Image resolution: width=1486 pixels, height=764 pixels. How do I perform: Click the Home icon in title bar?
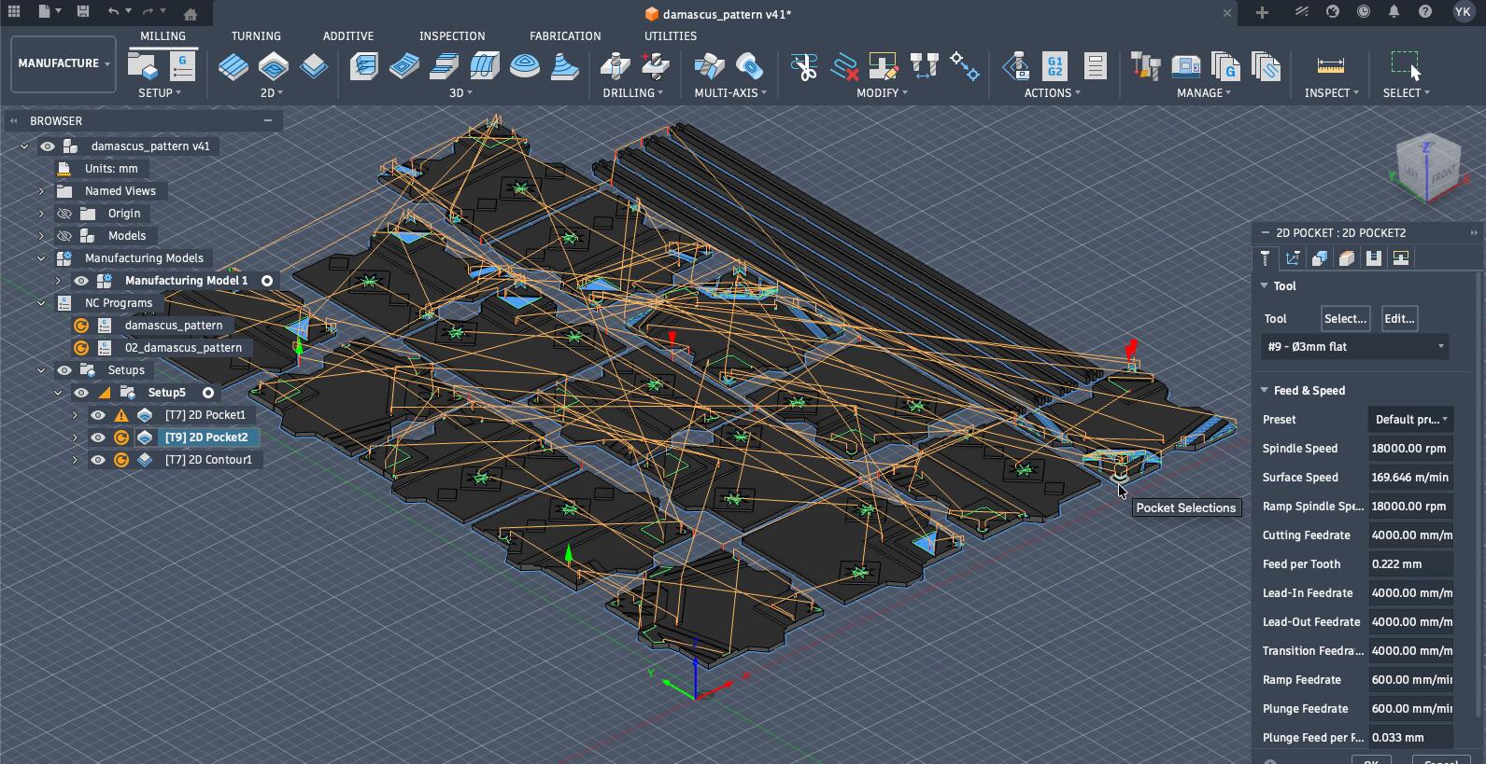point(191,13)
